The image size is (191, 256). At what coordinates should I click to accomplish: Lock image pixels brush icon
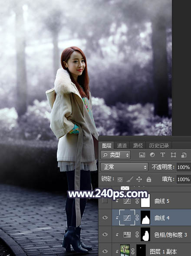click(x=130, y=179)
